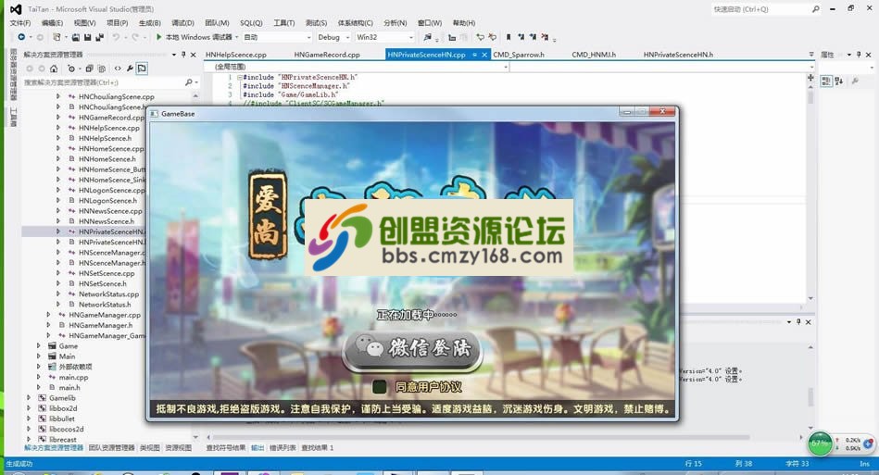Open the Win32 platform dropdown
This screenshot has width=879, height=475.
click(x=384, y=37)
